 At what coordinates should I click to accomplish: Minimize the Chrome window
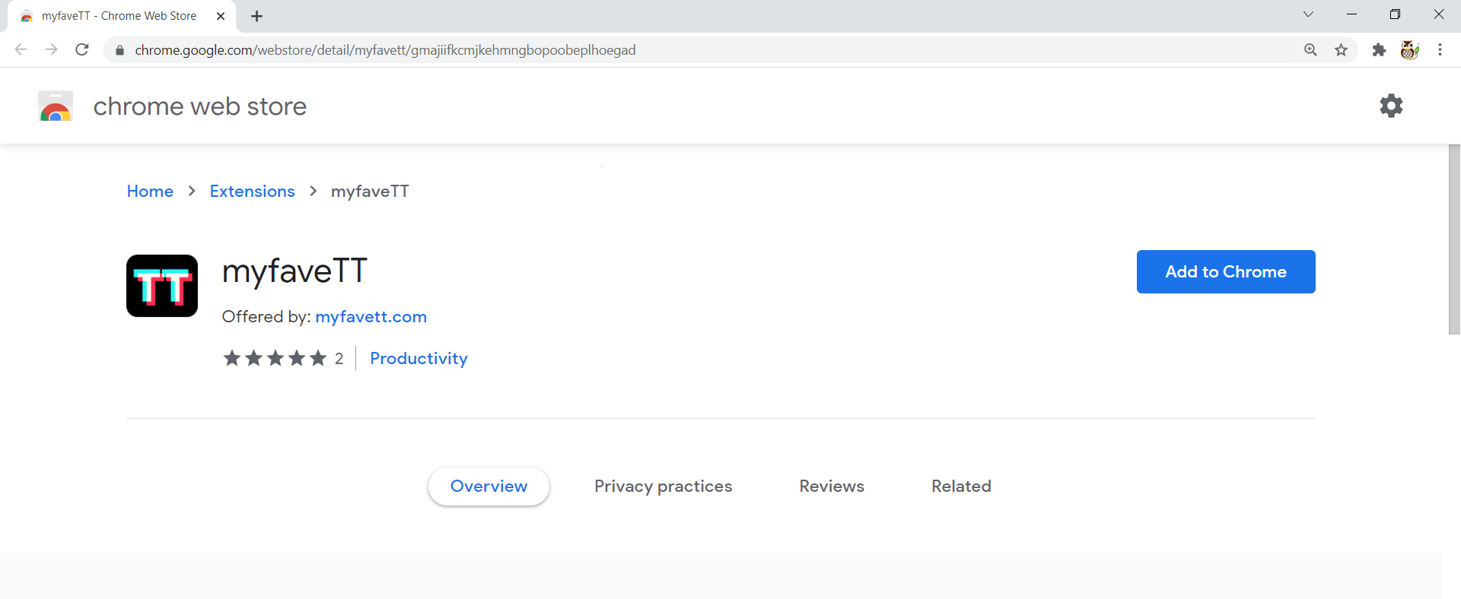coord(1351,14)
